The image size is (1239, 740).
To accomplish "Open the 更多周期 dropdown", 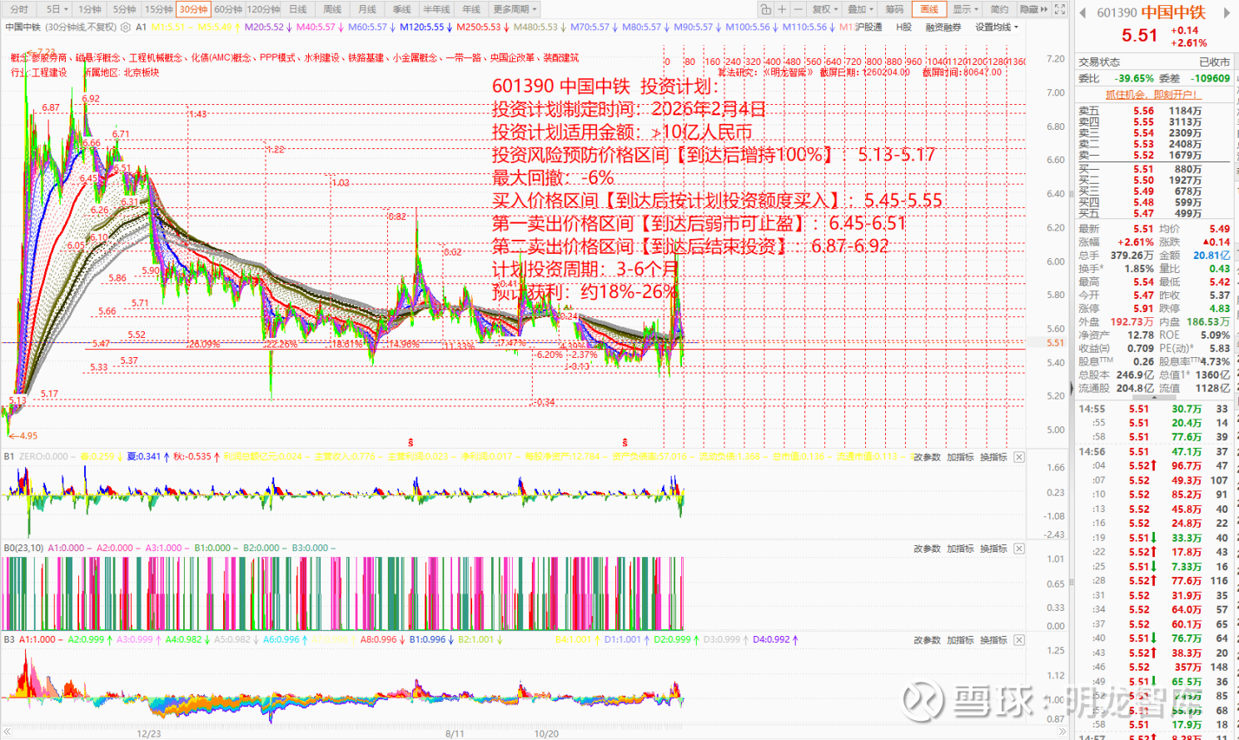I will [515, 9].
